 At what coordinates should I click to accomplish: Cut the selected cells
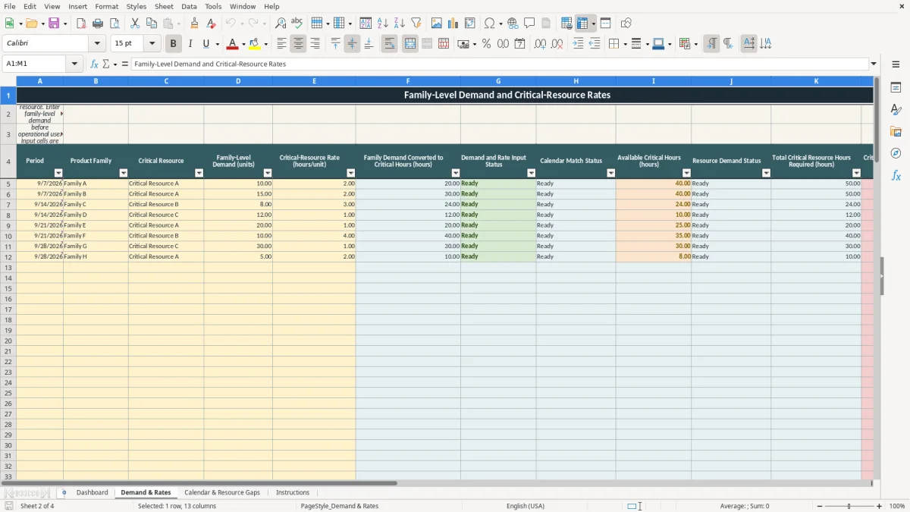coord(135,24)
